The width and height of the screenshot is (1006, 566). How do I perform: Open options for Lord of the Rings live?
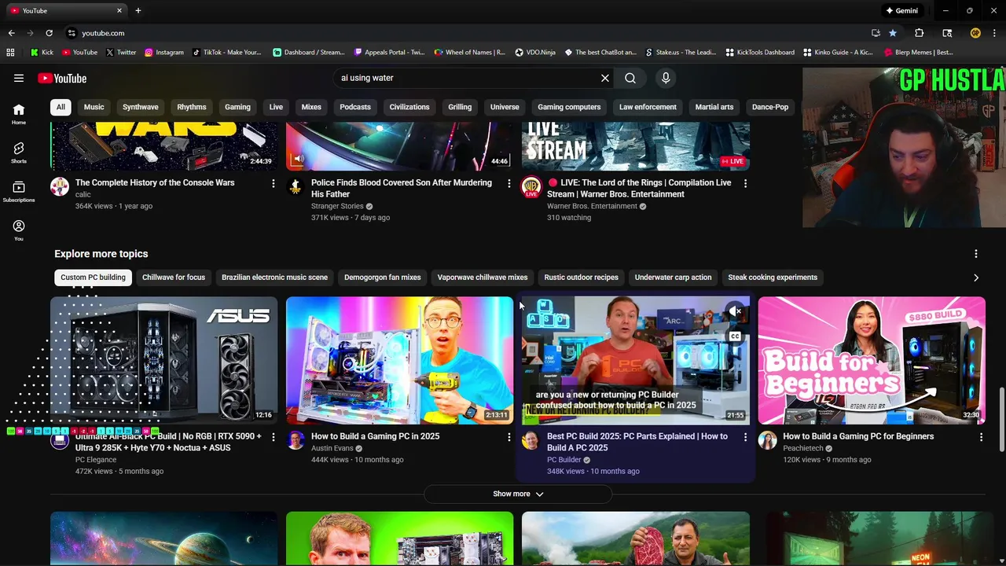coord(745,183)
